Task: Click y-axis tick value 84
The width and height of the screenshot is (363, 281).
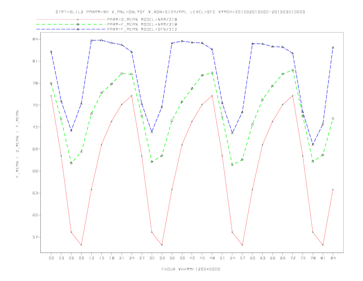Action: (x=35, y=39)
